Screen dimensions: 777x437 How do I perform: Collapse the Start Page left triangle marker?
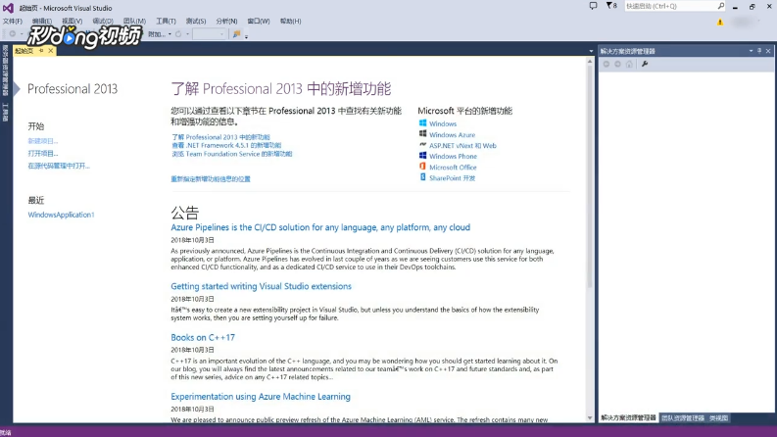click(x=17, y=89)
